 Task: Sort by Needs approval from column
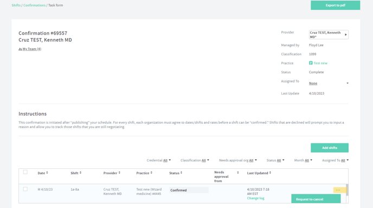(x=226, y=177)
